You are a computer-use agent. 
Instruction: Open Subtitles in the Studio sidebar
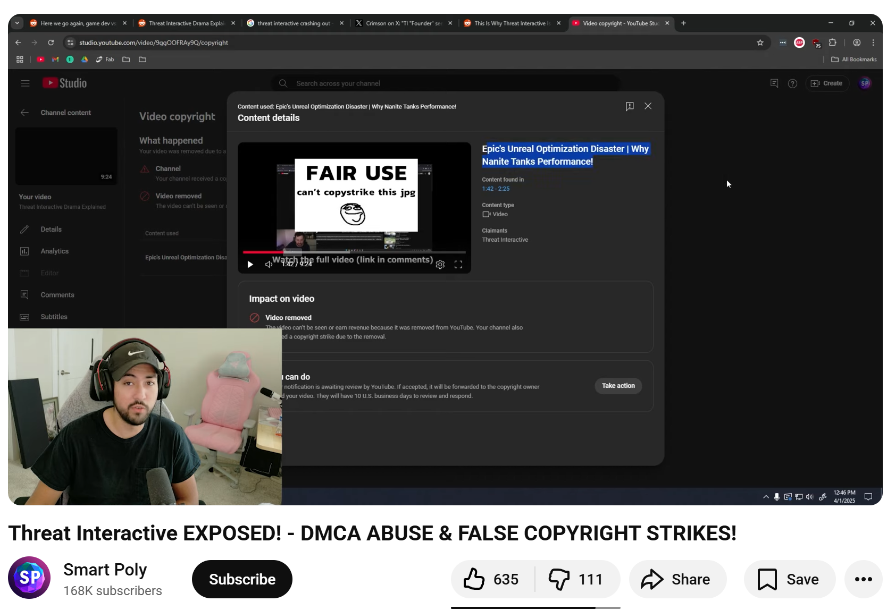click(x=54, y=317)
